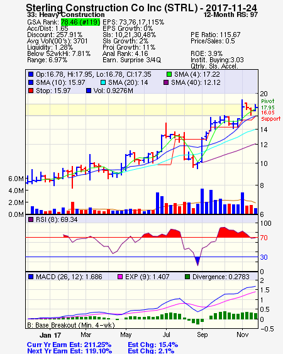
Task: Click the Price/Sales: 0.5 text
Action: tap(213, 41)
